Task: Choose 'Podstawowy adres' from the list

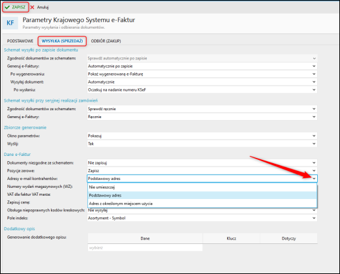Action: coord(202,195)
